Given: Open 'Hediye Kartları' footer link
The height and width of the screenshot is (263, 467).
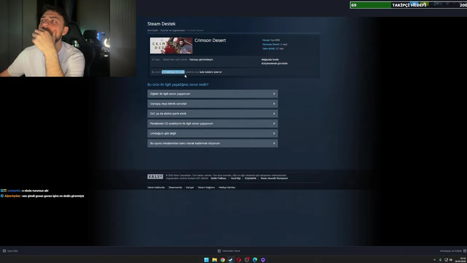Looking at the screenshot, I should click(x=227, y=187).
